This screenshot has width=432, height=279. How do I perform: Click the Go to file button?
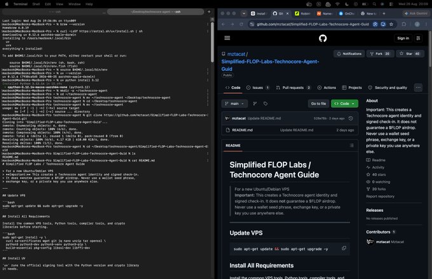coord(318,103)
